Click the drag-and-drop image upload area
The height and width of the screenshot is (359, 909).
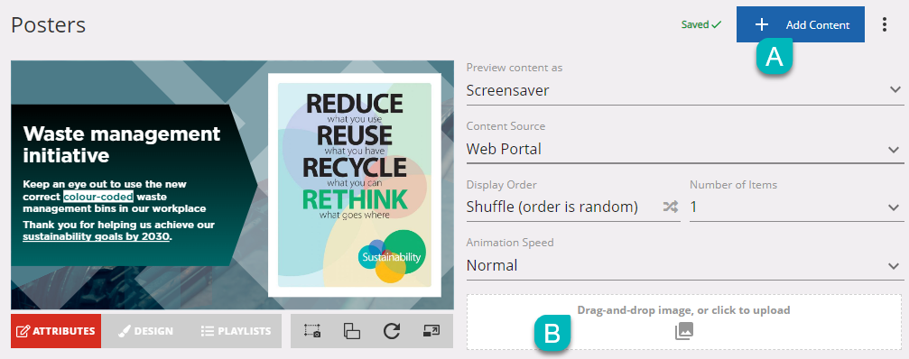tap(684, 322)
